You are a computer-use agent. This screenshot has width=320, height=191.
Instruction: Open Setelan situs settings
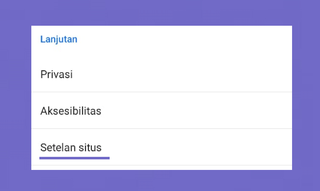[x=162, y=147]
